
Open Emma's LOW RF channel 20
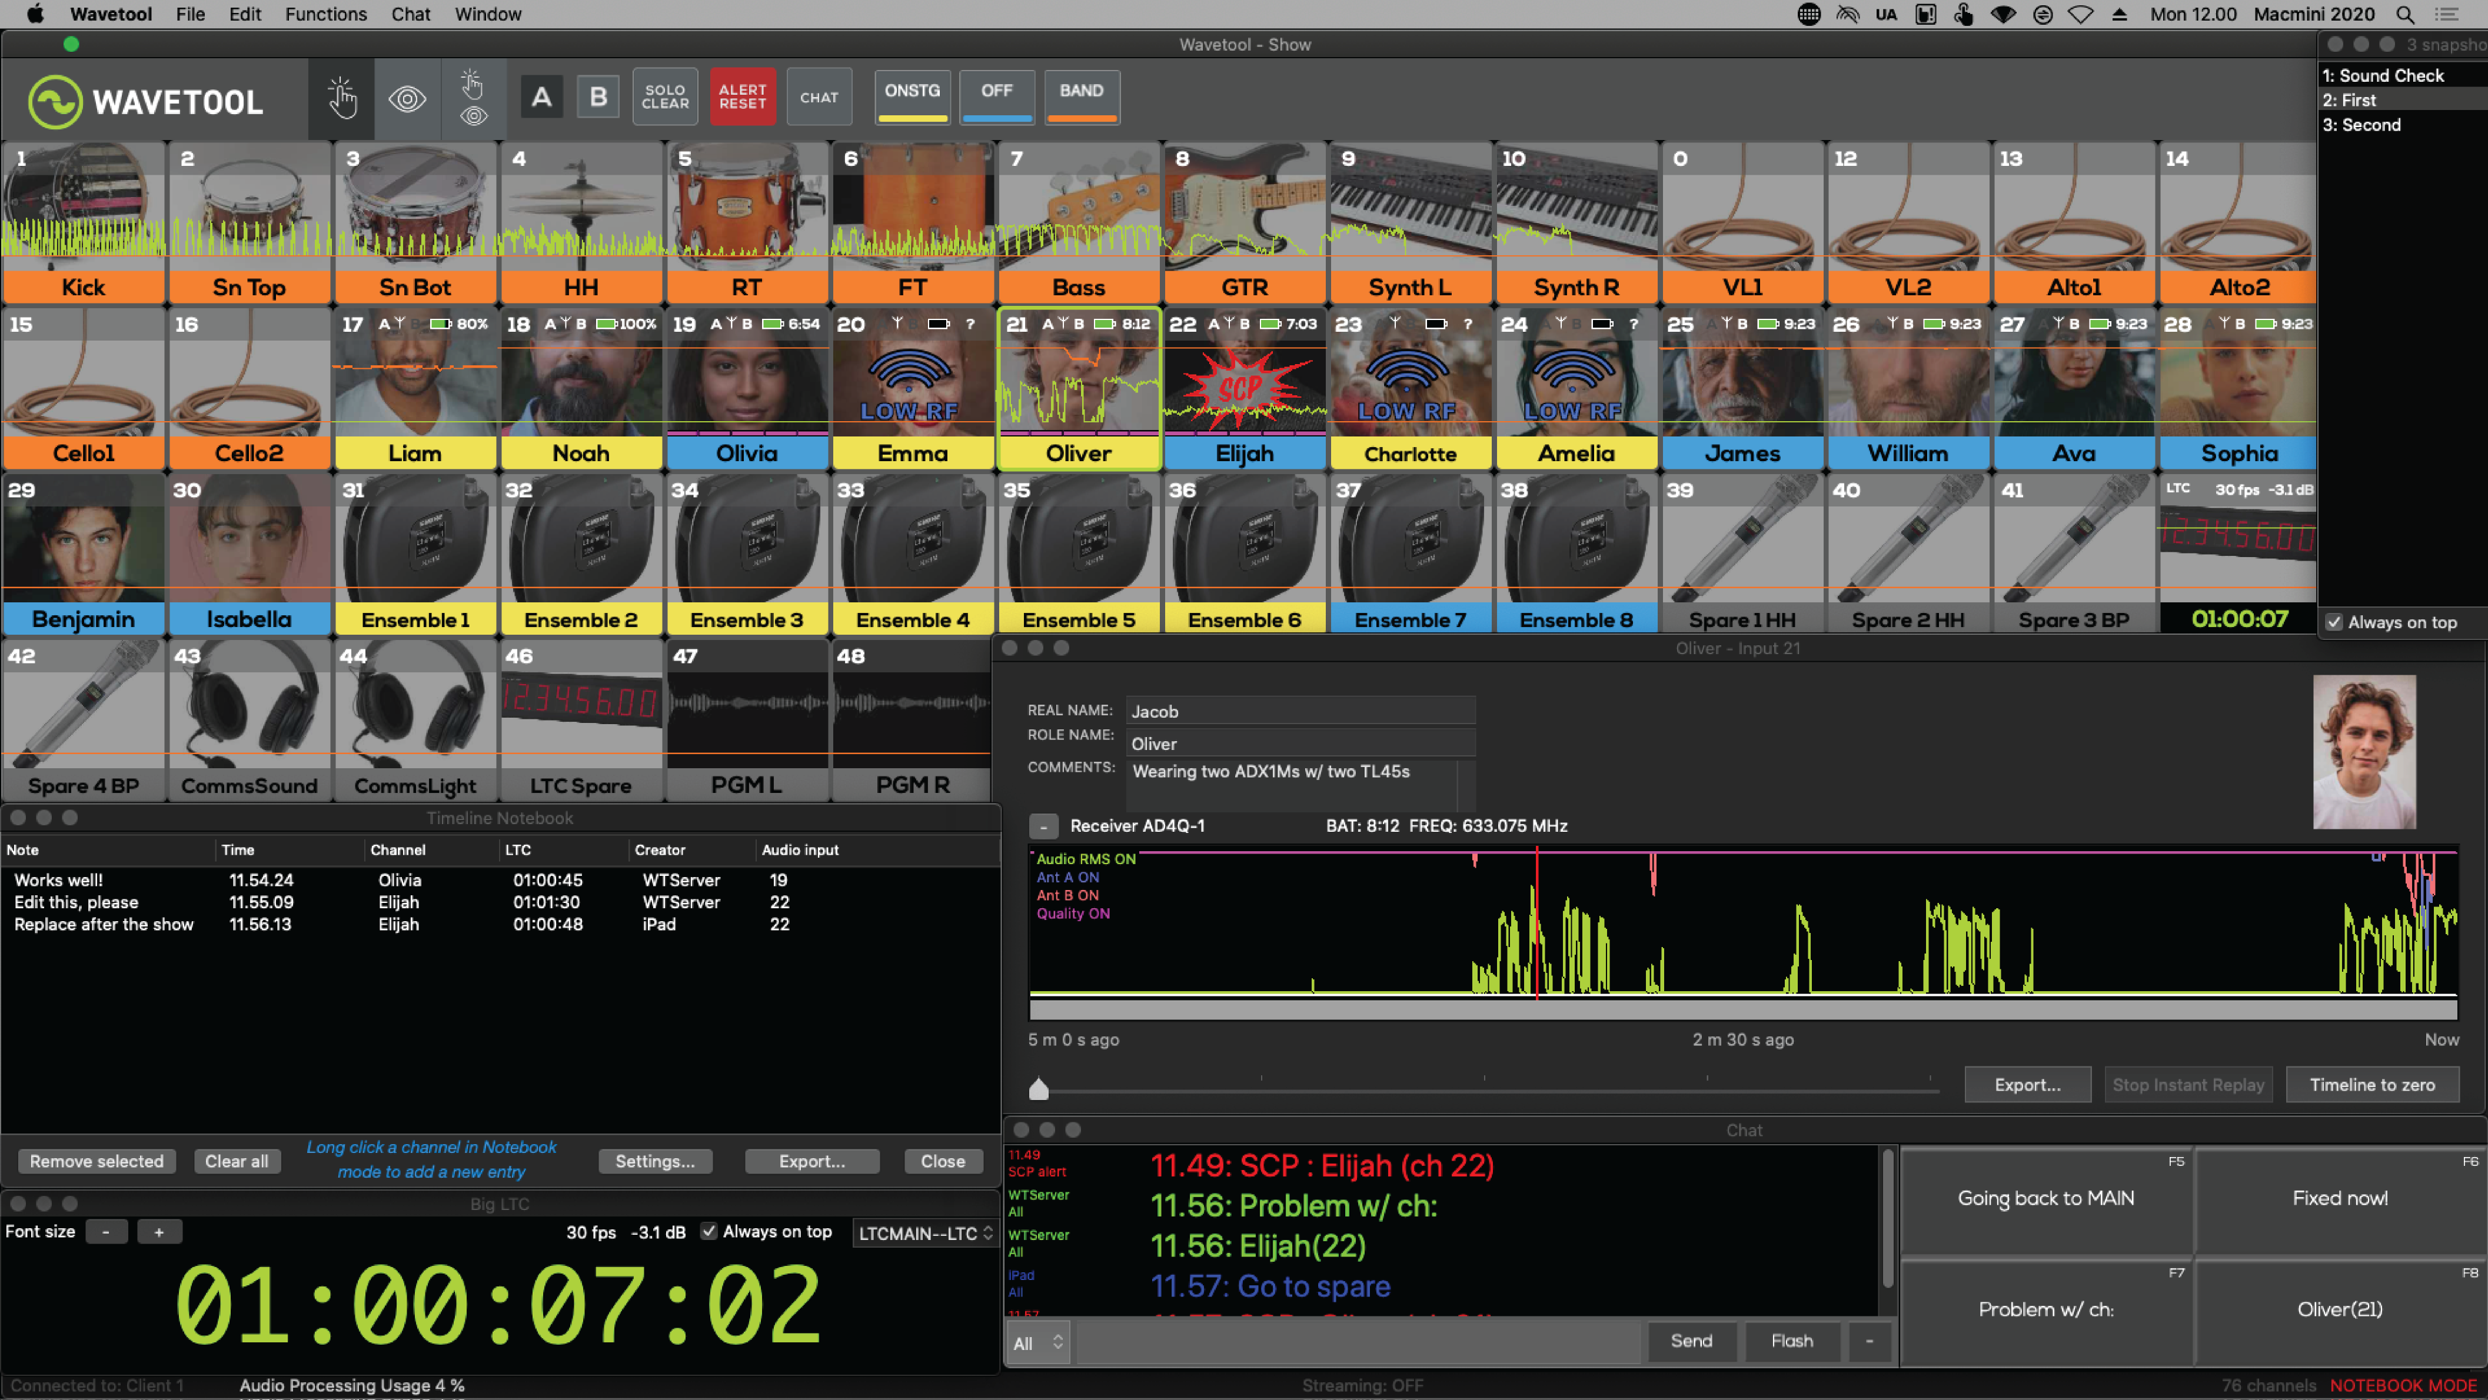coord(913,388)
